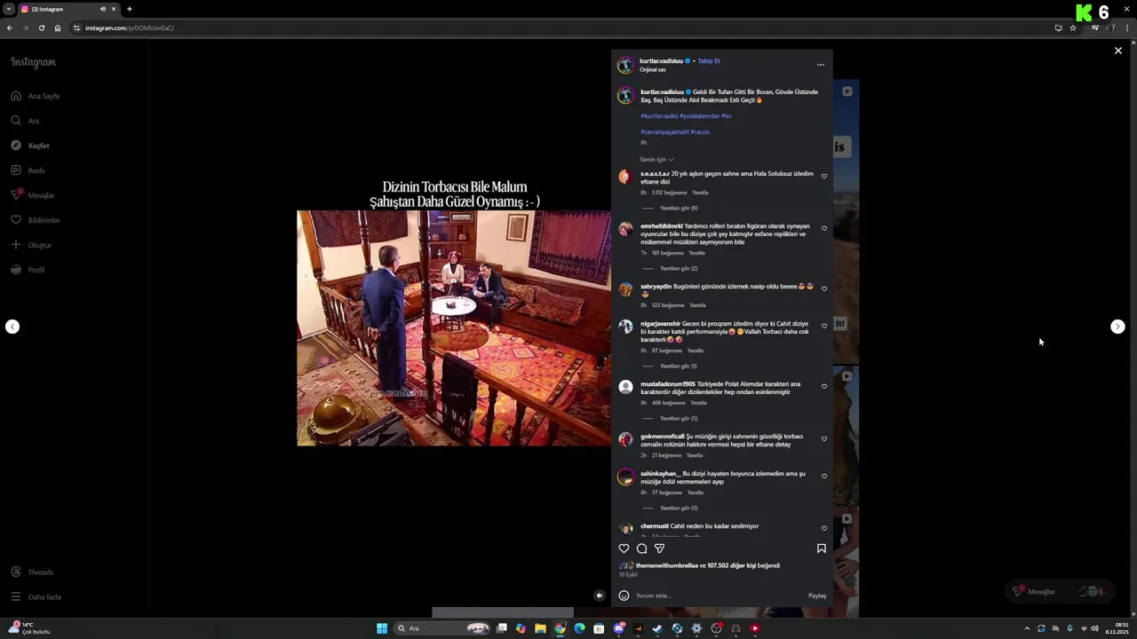Go to the next post arrow
The height and width of the screenshot is (639, 1137).
pos(1117,327)
